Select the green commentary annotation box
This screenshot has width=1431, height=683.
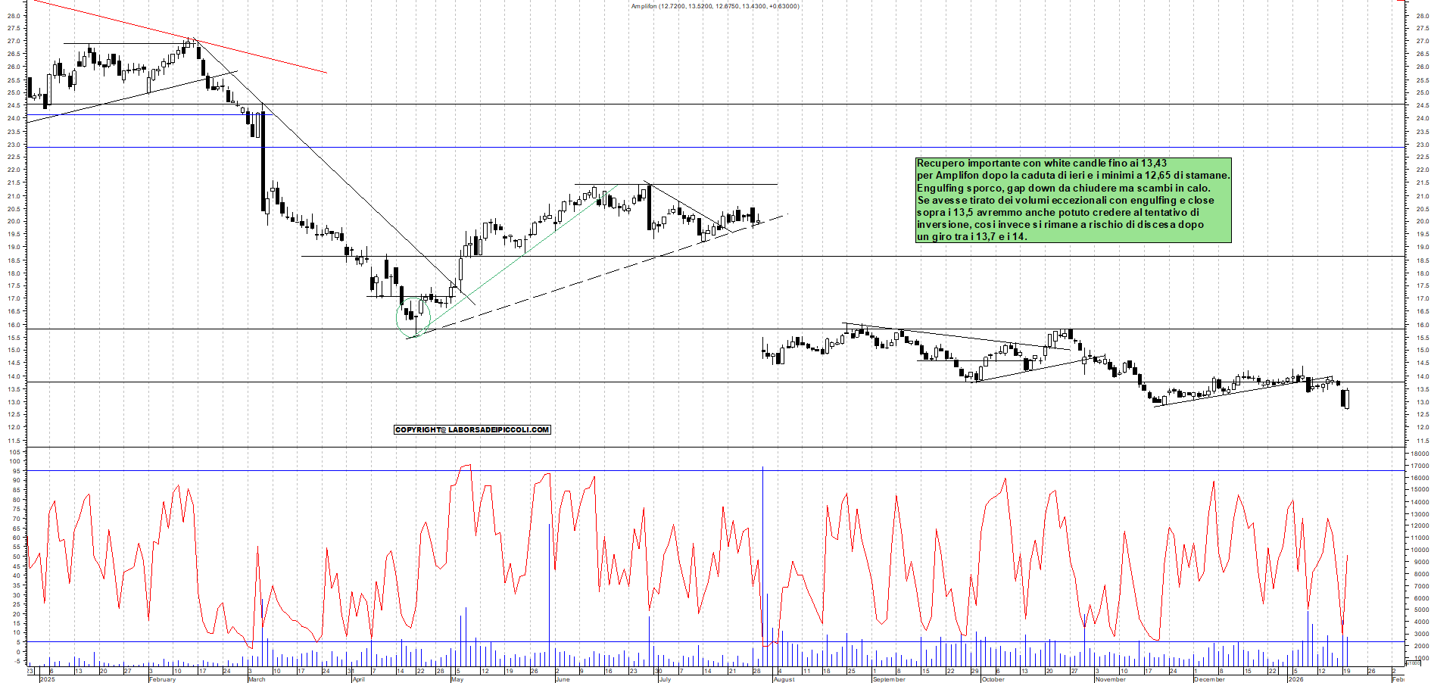coord(1073,201)
